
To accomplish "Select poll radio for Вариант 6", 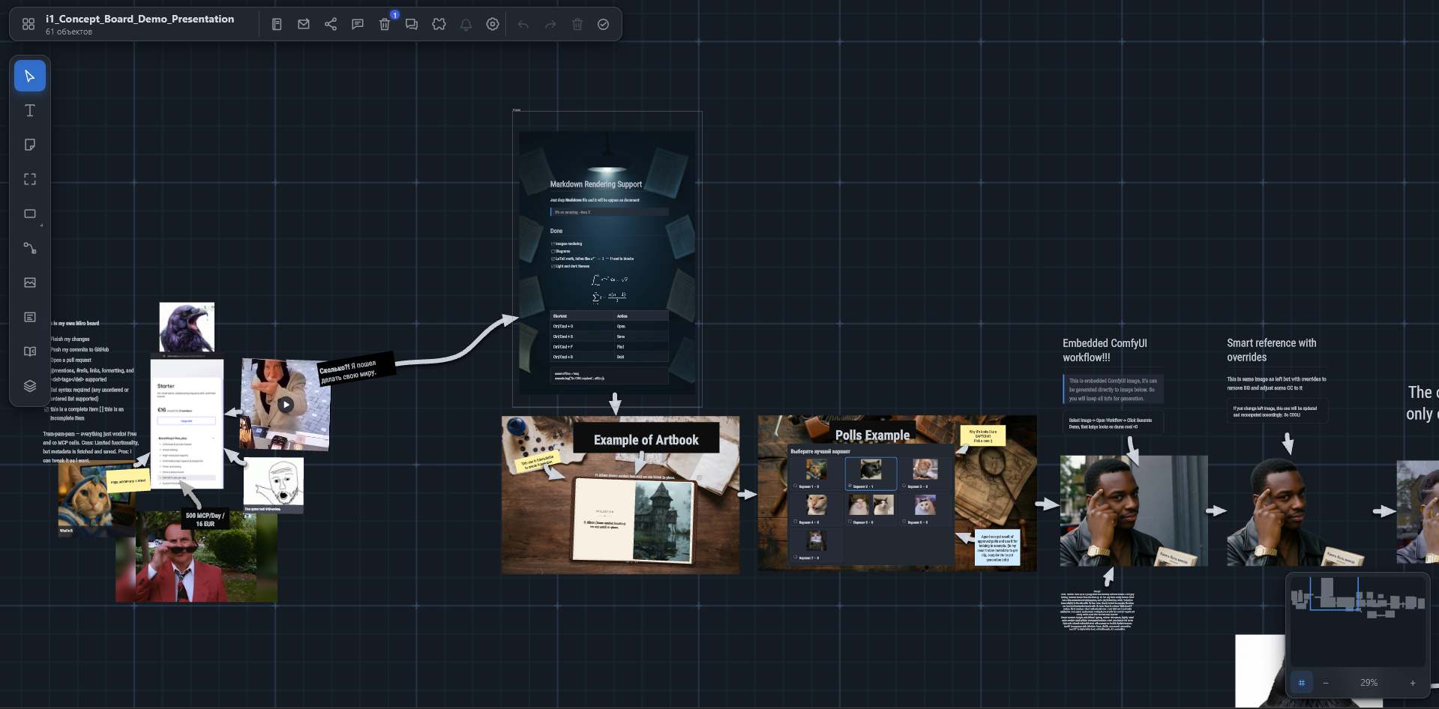I will (904, 522).
